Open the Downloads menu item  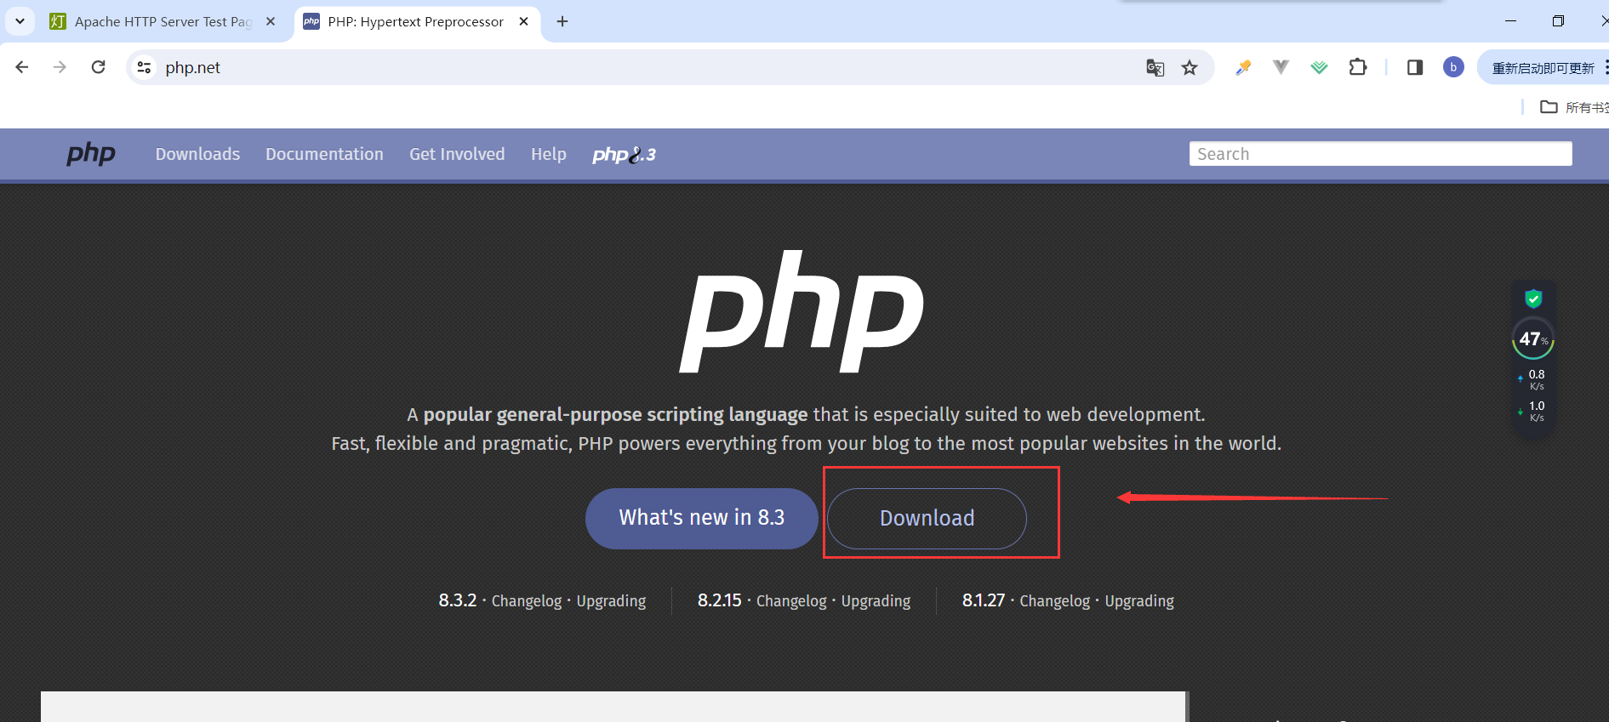pos(197,154)
